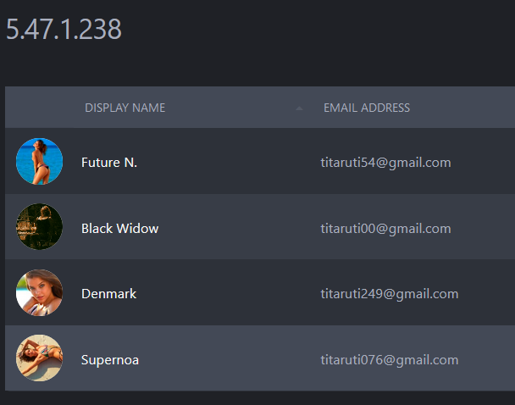Viewport: 515px width, 405px height.
Task: Open the Black Widow avatar image
Action: 39,227
